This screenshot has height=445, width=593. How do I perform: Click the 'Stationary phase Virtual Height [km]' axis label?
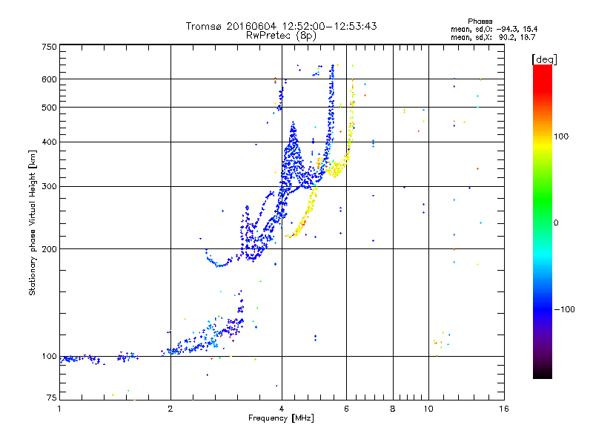pos(32,222)
